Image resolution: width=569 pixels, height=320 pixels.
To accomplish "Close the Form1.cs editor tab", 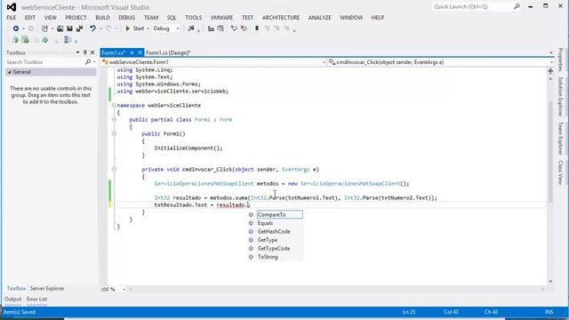I will (x=140, y=52).
